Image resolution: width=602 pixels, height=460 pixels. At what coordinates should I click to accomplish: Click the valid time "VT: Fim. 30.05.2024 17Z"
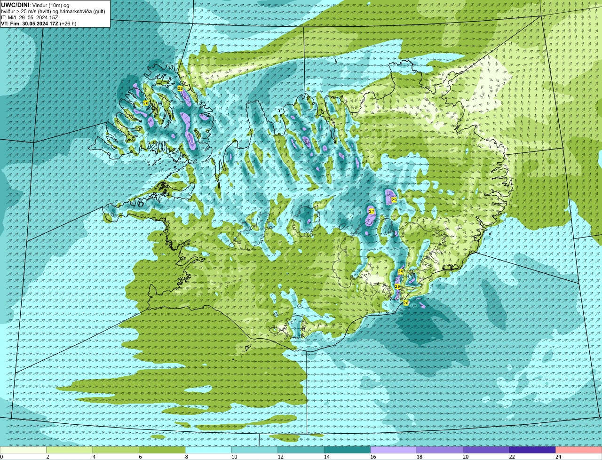tap(30, 24)
